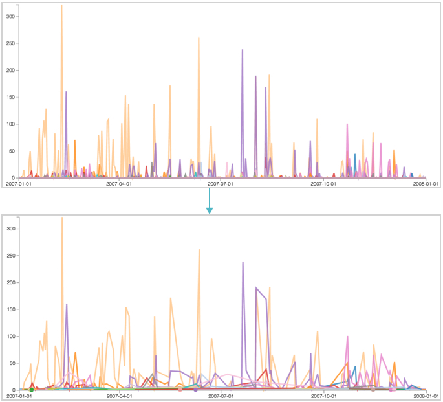The width and height of the screenshot is (443, 402).
Task: Click the pink peak near 100 in upper chart
Action: click(x=347, y=124)
